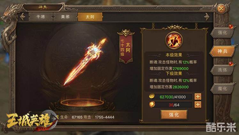This screenshot has width=239, height=135.
Task: Add more gold coins with plus button
Action: pyautogui.click(x=198, y=97)
